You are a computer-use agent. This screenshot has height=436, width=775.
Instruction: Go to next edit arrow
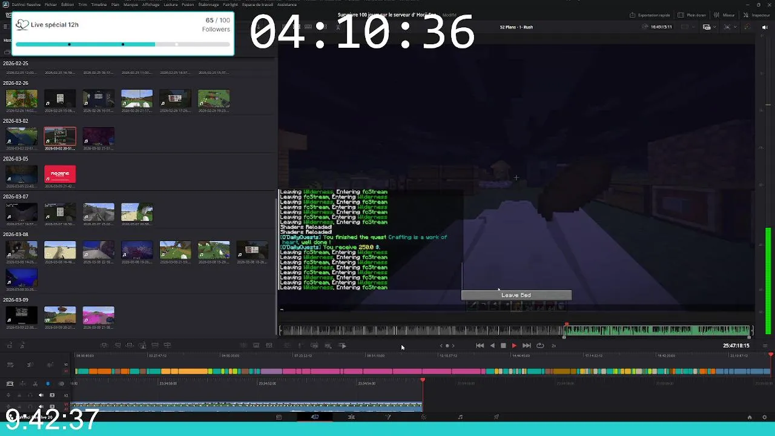click(453, 346)
